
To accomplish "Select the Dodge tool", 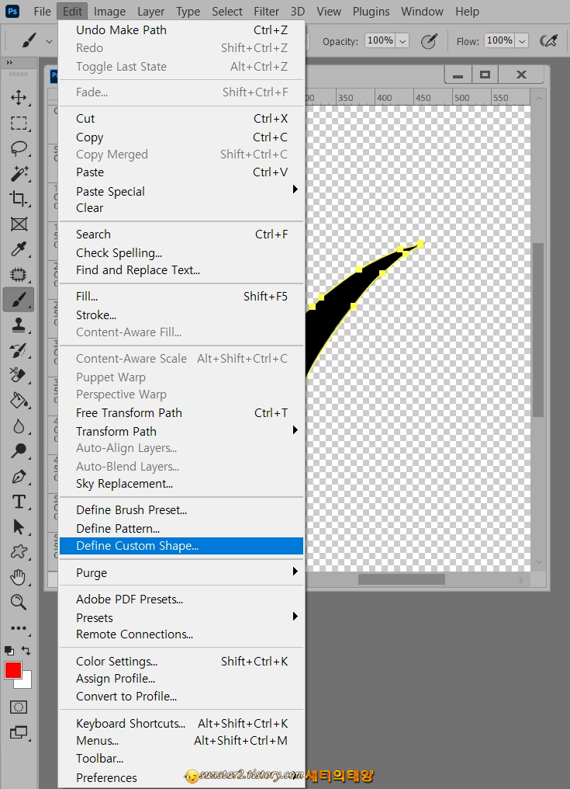I will pos(19,451).
